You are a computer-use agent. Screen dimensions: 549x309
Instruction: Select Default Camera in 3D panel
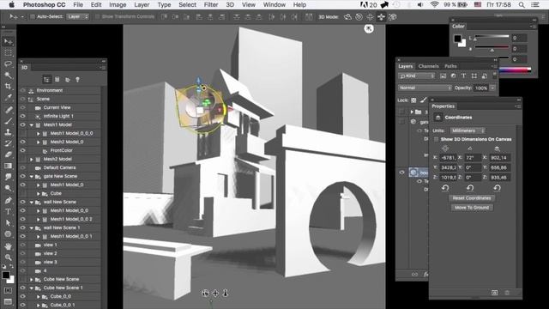59,167
